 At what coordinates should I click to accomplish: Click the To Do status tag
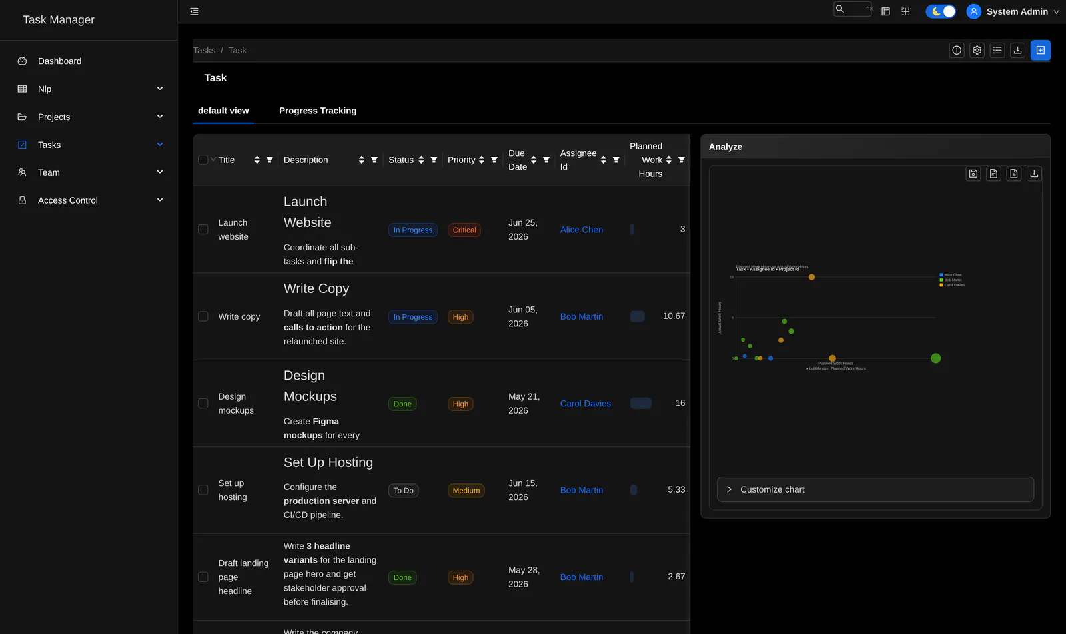tap(404, 491)
